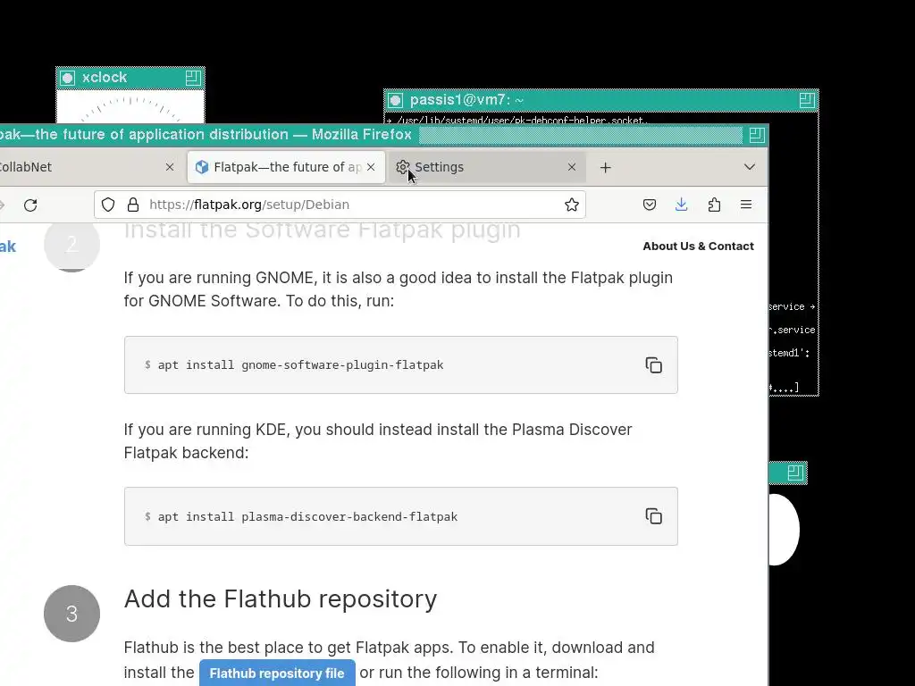Image resolution: width=915 pixels, height=686 pixels.
Task: Close the Flatpak tab
Action: [371, 167]
